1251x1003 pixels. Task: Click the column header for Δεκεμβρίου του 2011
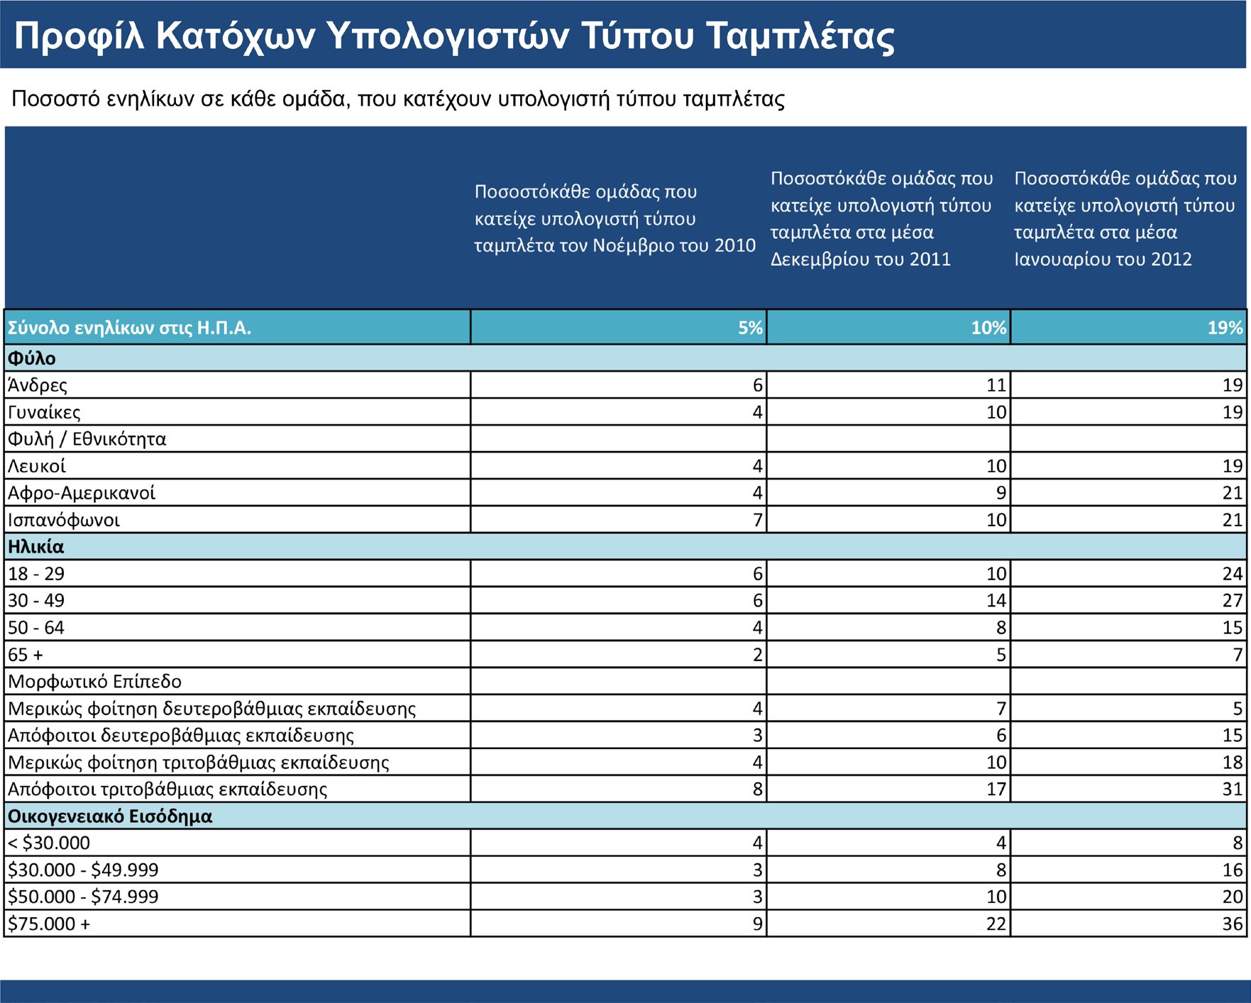tap(882, 218)
